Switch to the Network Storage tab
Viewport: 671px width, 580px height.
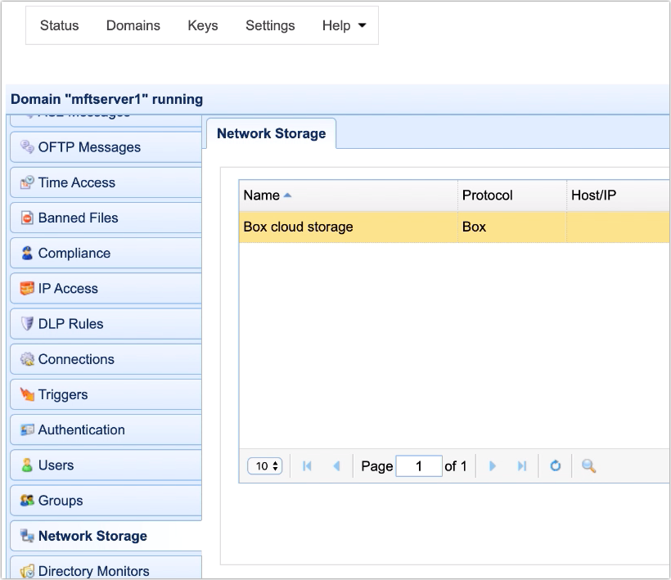pyautogui.click(x=271, y=133)
